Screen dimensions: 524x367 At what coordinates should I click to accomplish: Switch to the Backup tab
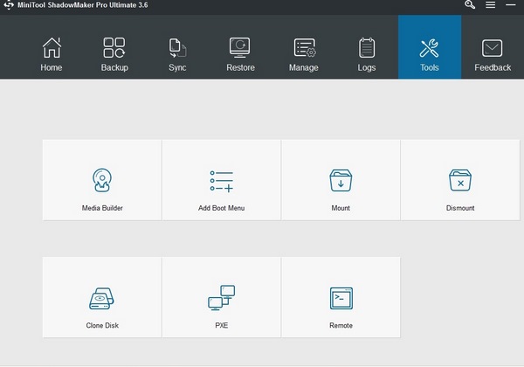[x=114, y=54]
